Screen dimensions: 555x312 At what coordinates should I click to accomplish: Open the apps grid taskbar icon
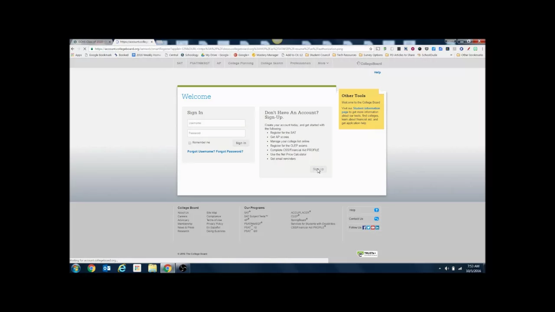click(x=137, y=269)
